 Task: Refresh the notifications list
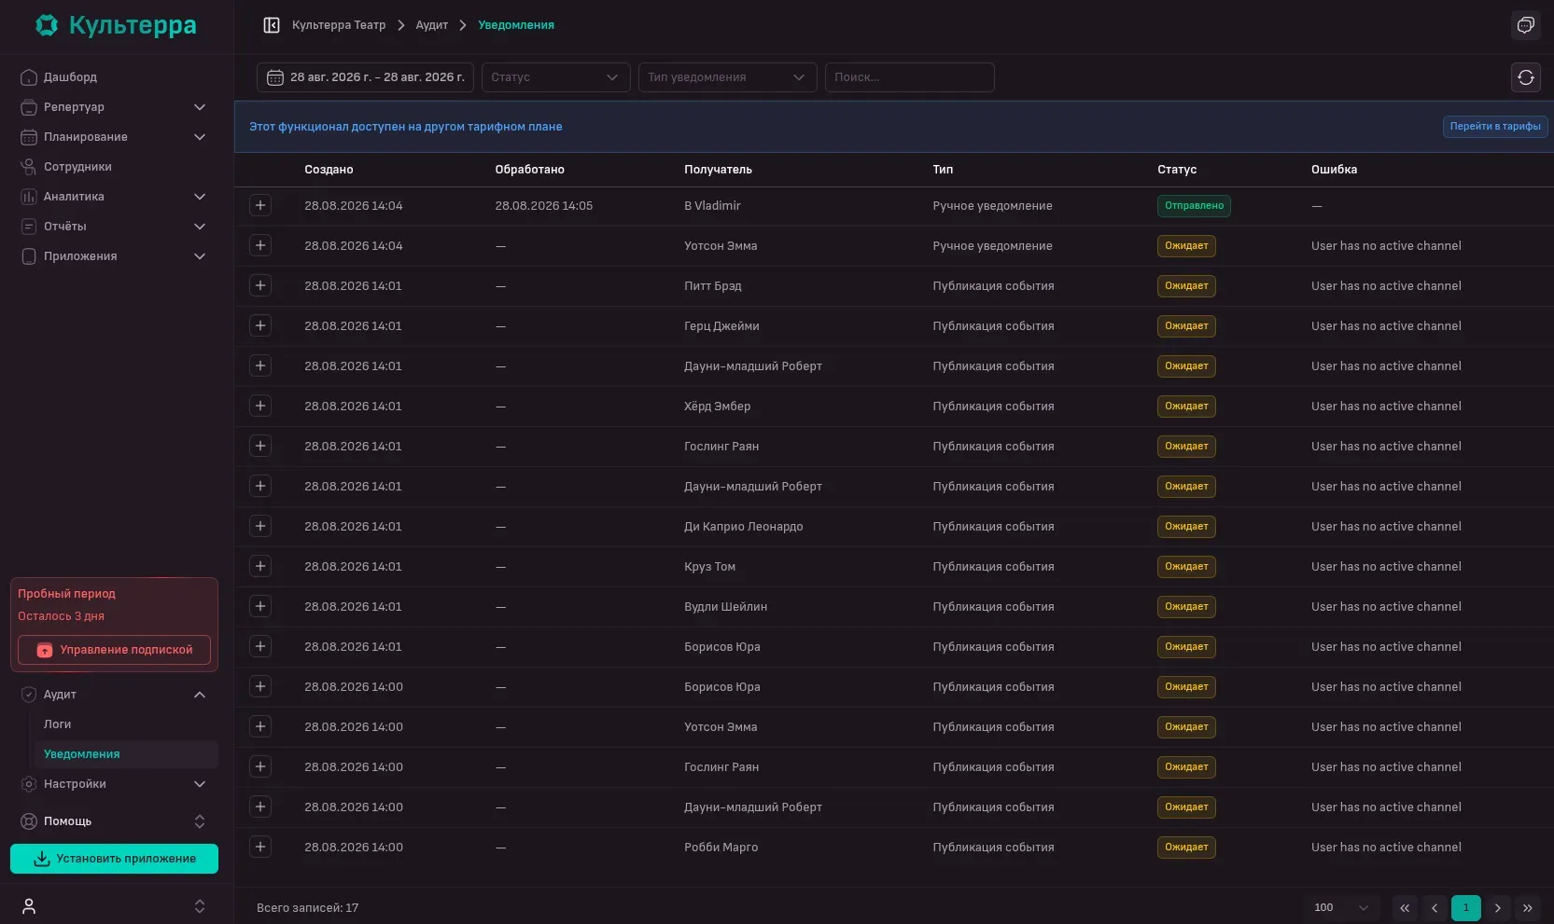tap(1526, 77)
